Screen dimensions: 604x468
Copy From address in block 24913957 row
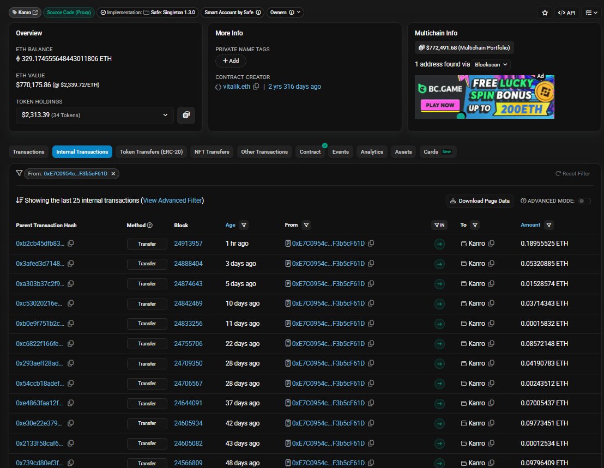(371, 243)
